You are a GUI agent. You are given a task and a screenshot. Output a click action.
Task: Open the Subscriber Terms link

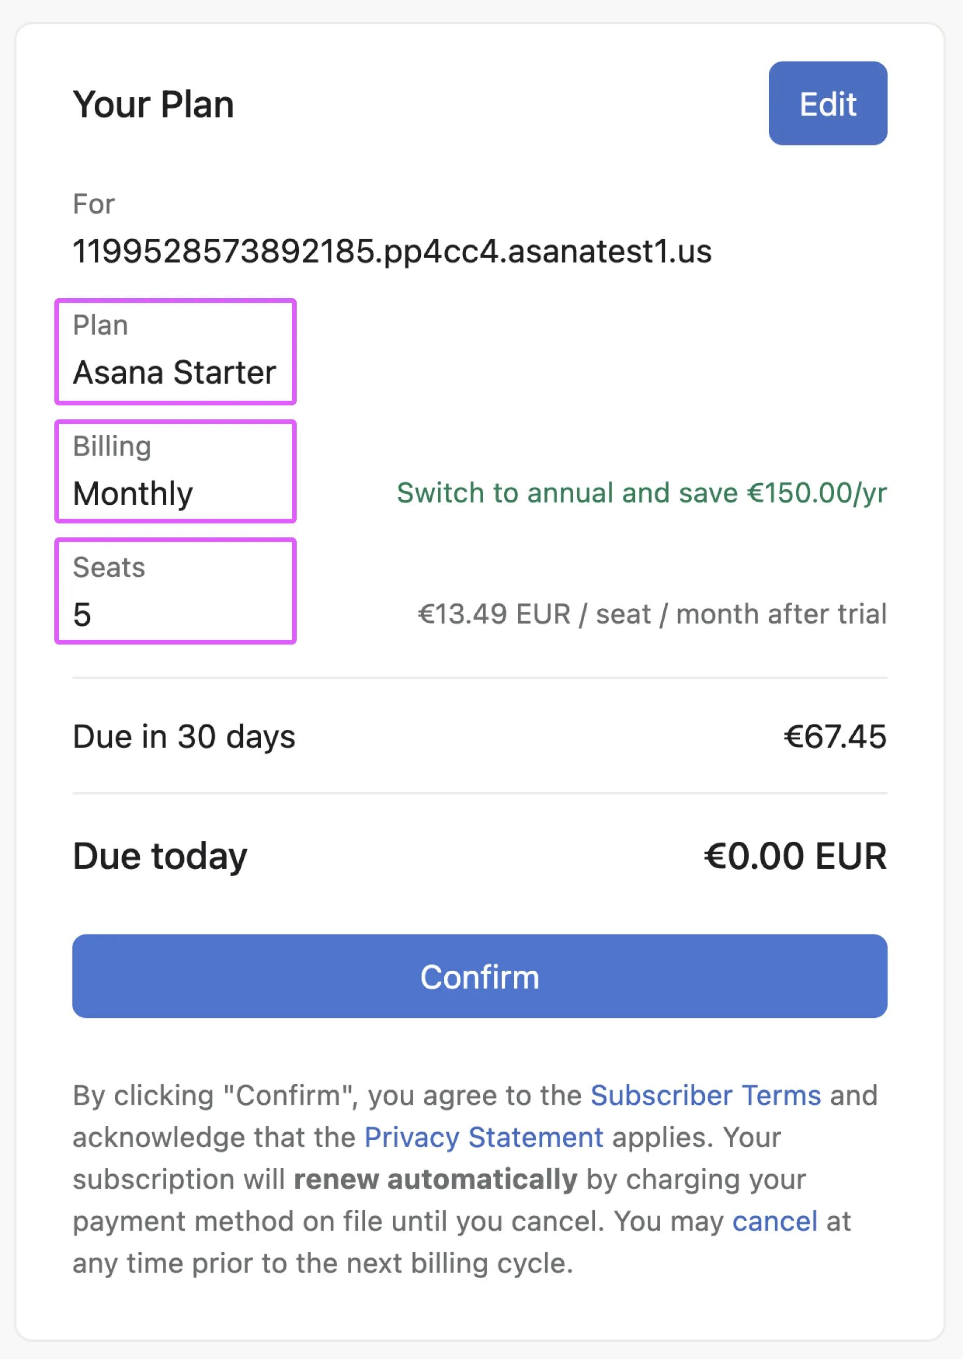click(x=705, y=1095)
